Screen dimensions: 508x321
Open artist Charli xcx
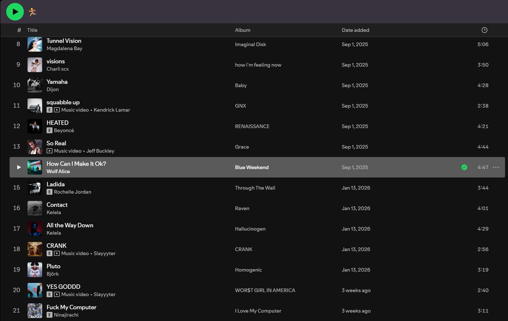58,69
